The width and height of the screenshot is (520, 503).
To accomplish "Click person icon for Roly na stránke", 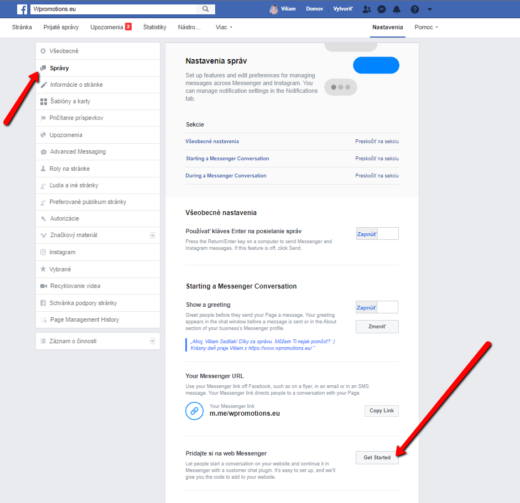I will [43, 169].
